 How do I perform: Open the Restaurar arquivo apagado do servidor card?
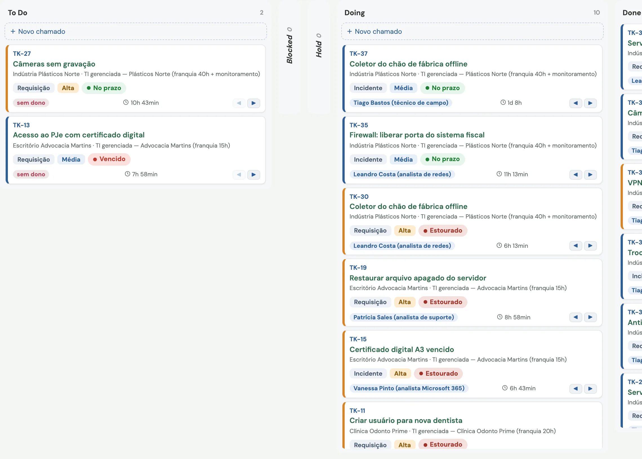point(418,278)
